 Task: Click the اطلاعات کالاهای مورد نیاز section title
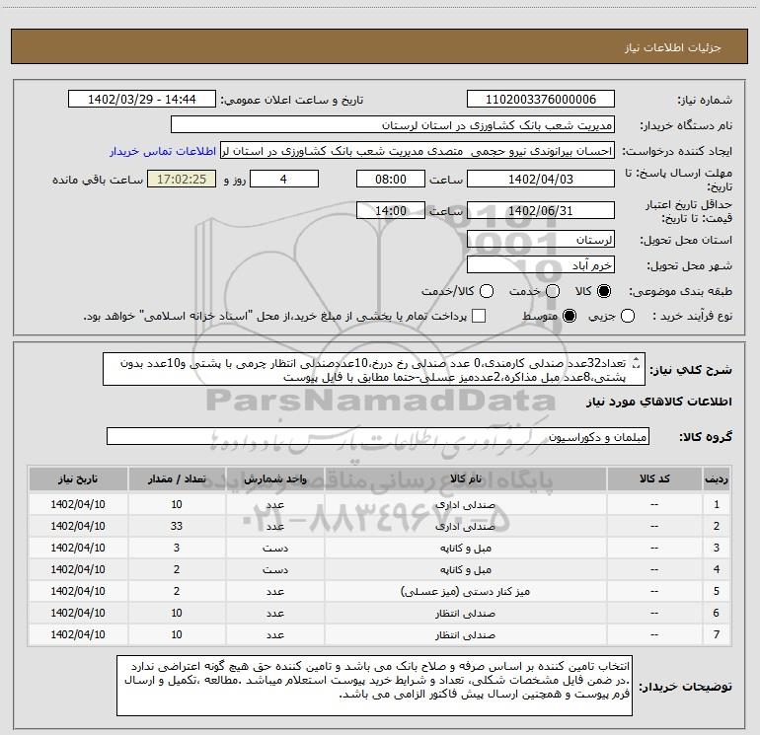(x=658, y=402)
